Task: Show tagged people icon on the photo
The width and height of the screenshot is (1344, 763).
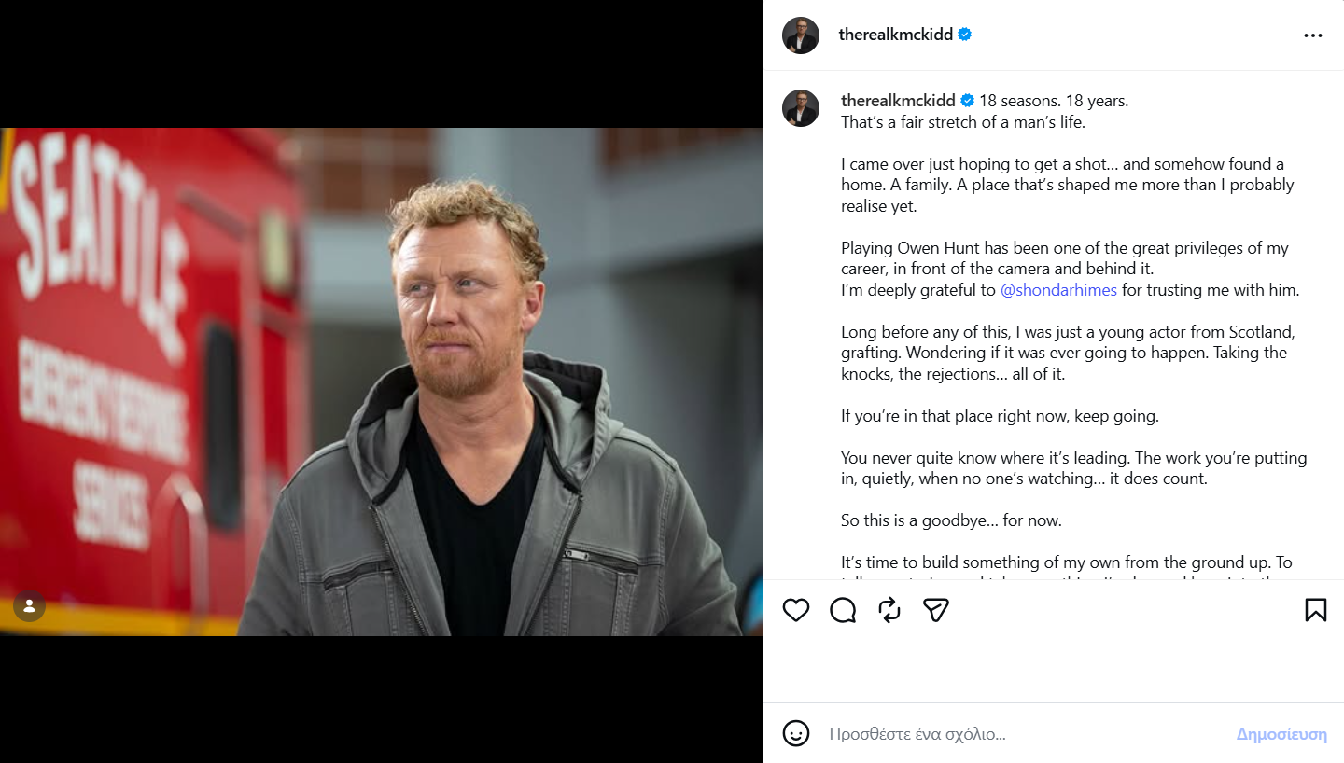Action: [x=29, y=605]
